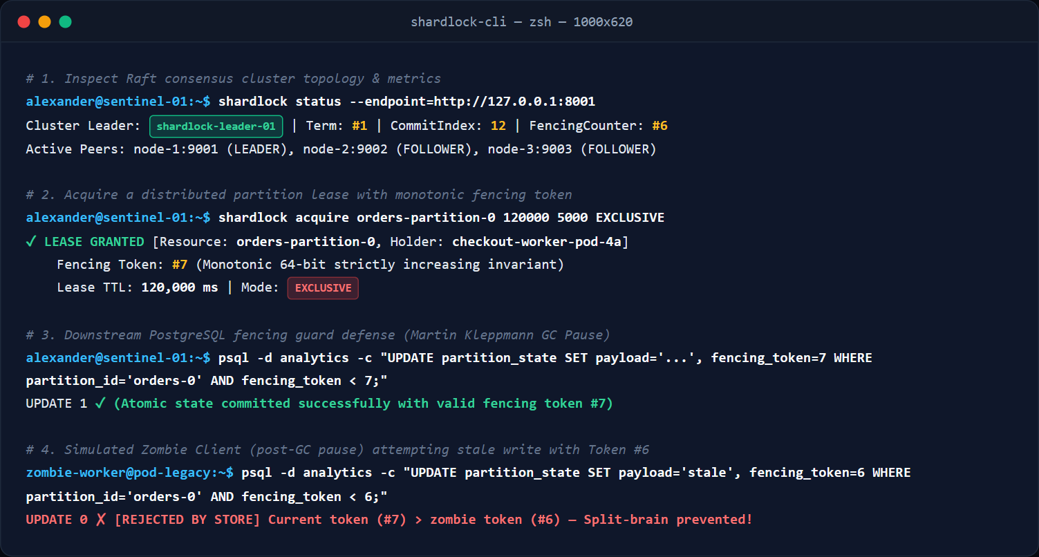This screenshot has width=1039, height=557.
Task: Click the Term value #1
Action: tap(359, 126)
